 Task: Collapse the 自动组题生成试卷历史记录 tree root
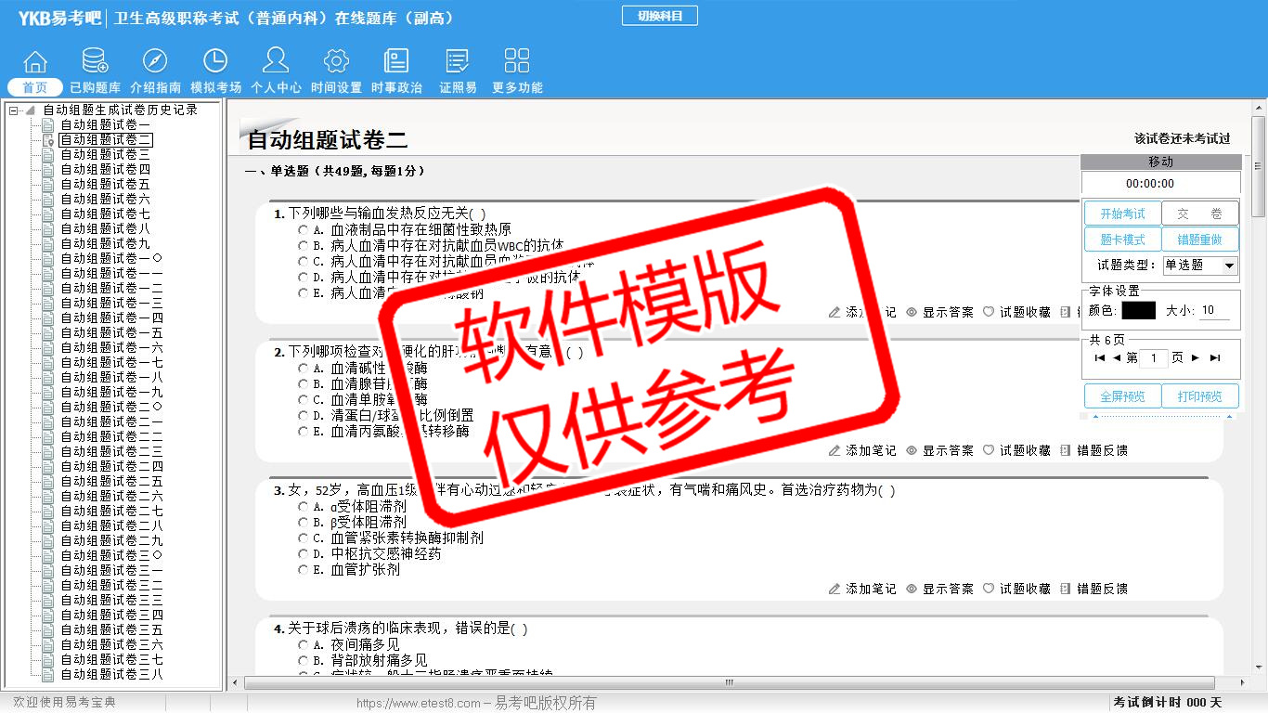(14, 110)
